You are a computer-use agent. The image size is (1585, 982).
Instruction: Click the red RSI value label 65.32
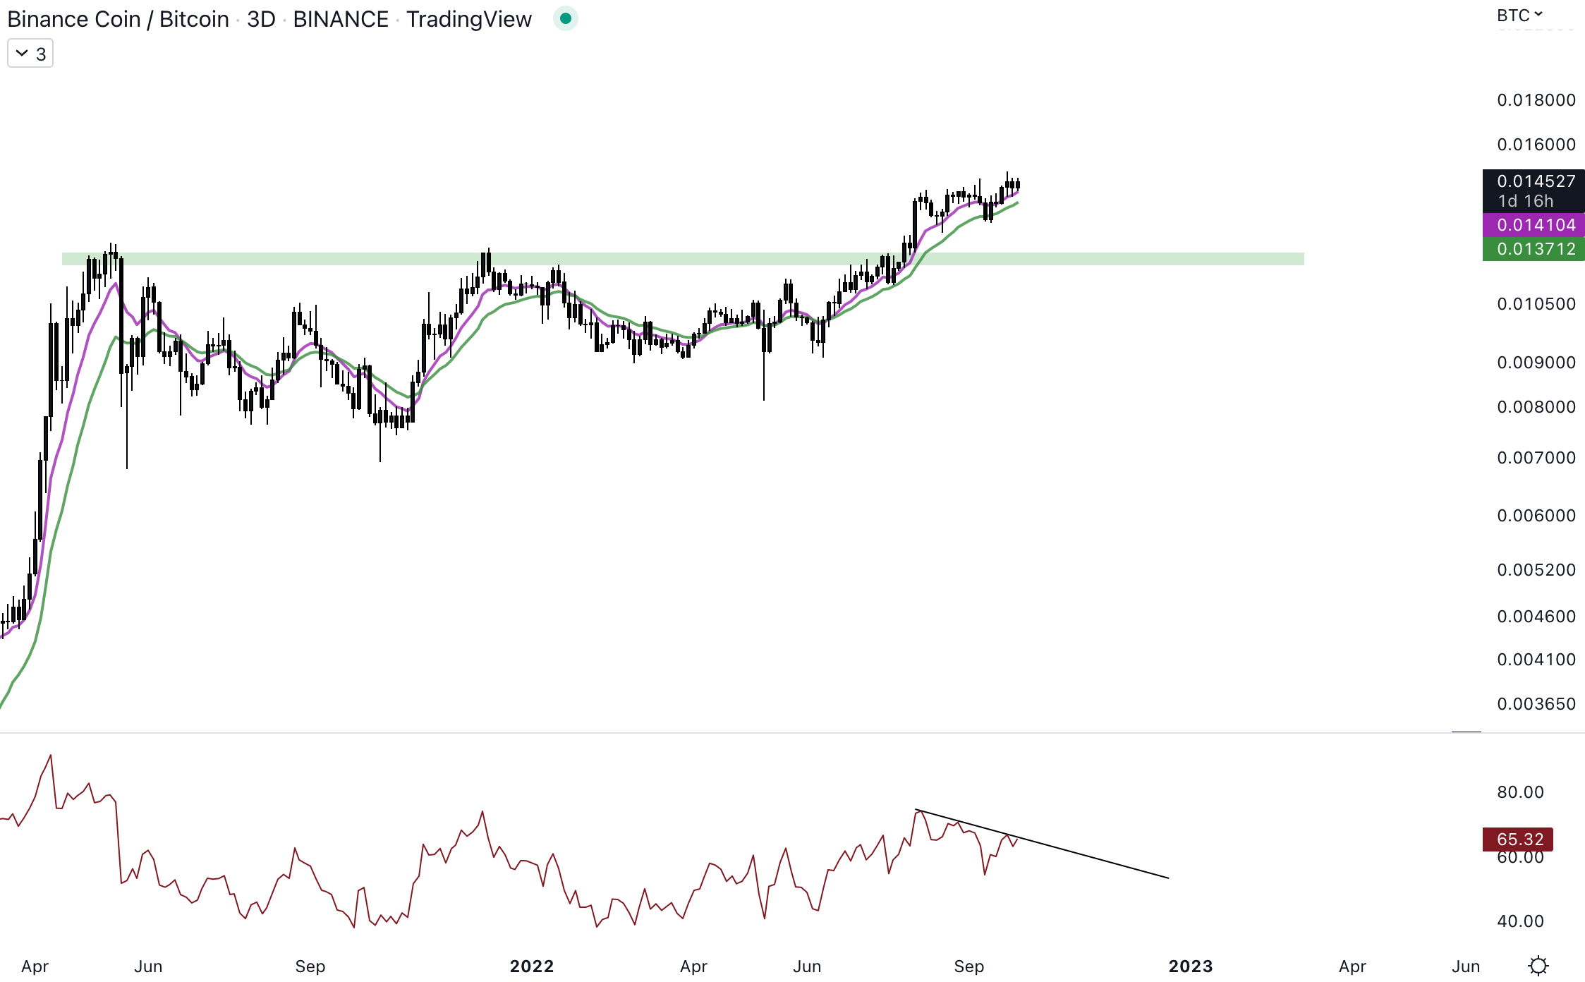coord(1519,839)
